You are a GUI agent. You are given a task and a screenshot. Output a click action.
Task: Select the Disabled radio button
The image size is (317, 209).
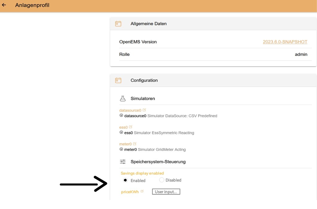(x=161, y=180)
